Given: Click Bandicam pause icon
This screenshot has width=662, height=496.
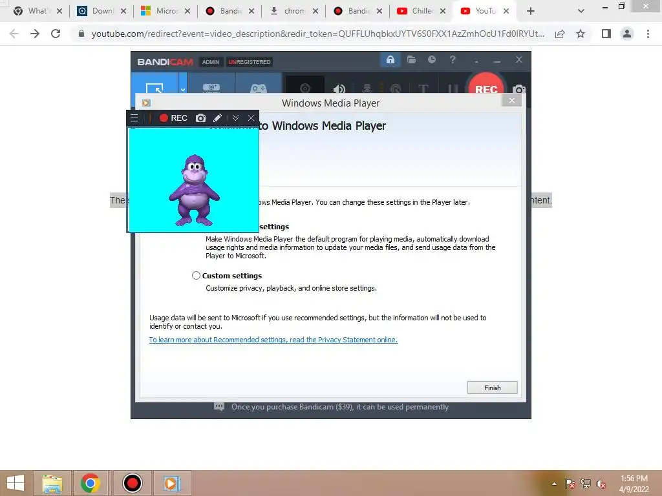Looking at the screenshot, I should click(453, 88).
